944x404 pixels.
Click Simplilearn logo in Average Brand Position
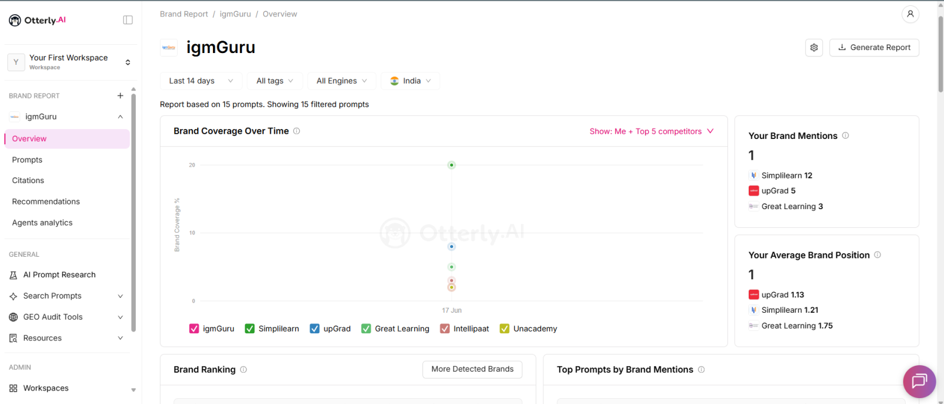753,310
